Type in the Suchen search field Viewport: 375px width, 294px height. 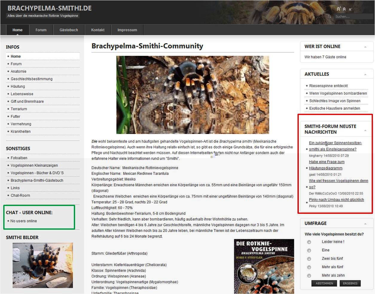[x=353, y=16]
